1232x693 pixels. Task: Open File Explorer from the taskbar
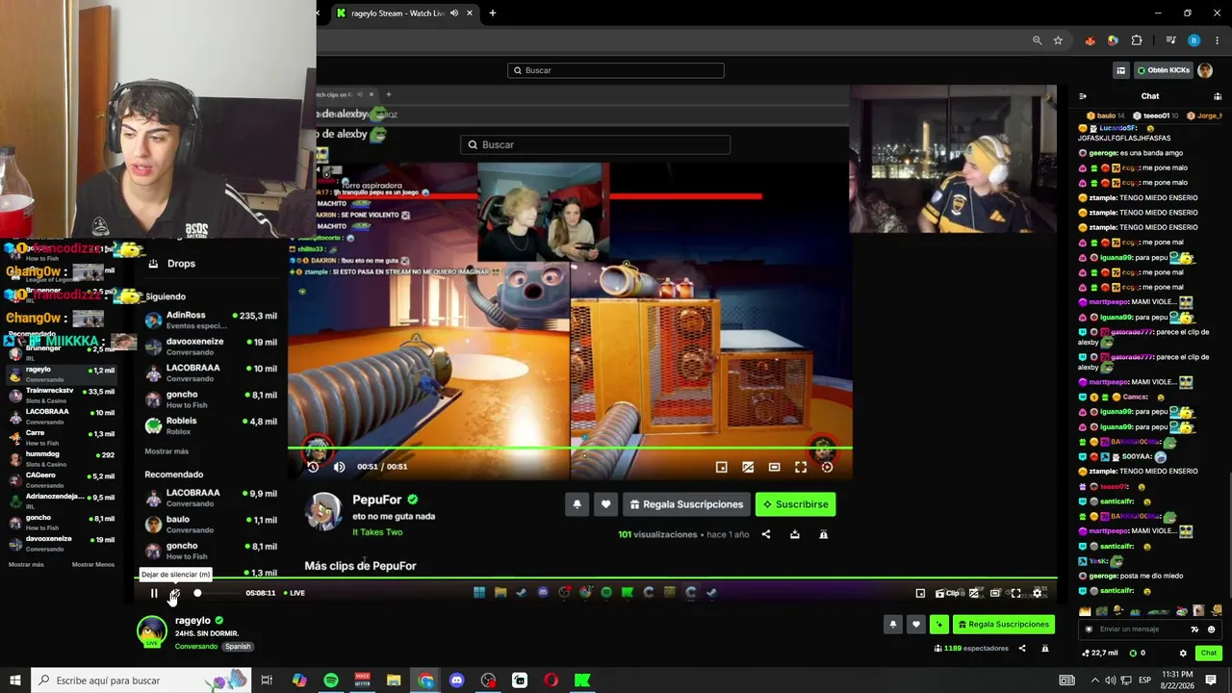click(x=394, y=680)
